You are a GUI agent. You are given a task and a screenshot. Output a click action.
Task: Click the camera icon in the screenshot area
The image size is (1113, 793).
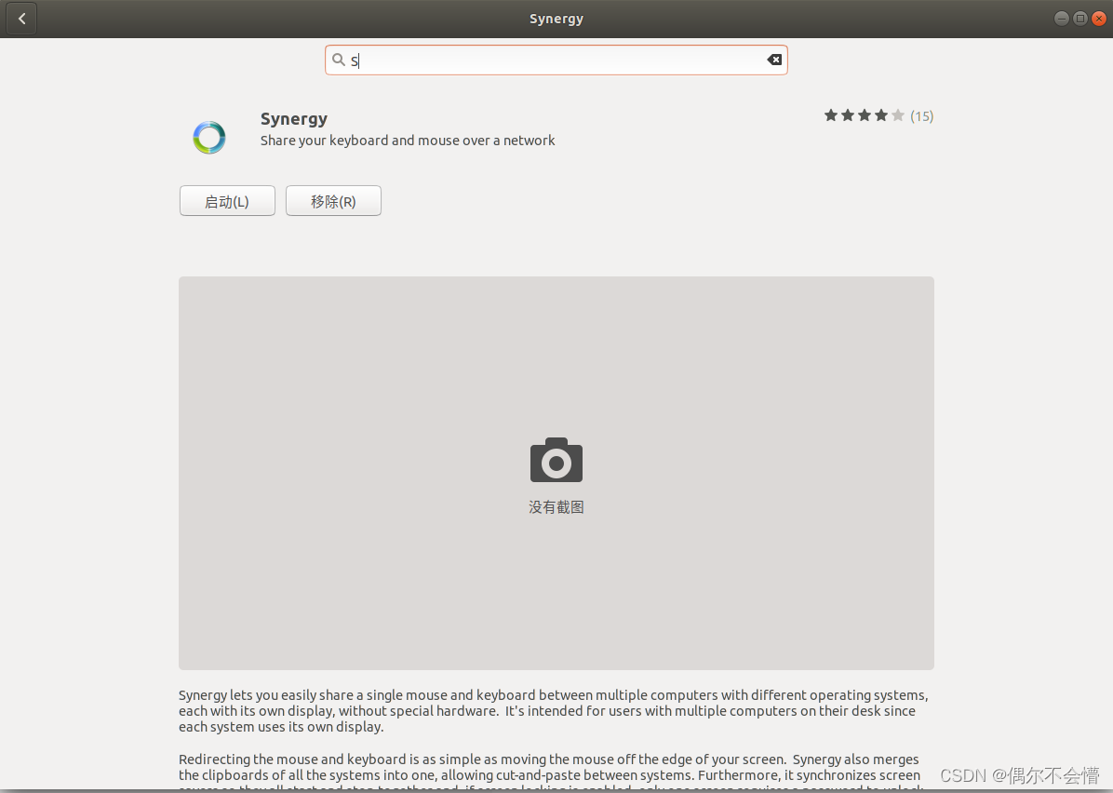click(x=556, y=459)
